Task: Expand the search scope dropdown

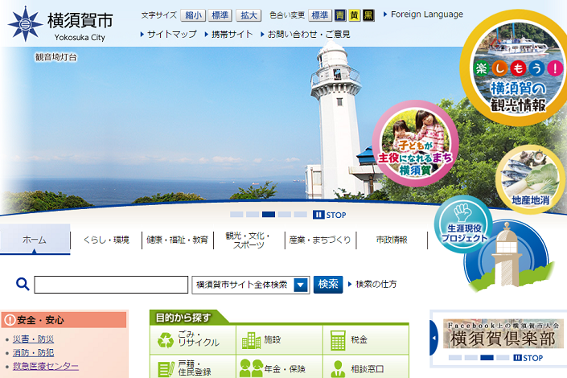Action: point(301,285)
